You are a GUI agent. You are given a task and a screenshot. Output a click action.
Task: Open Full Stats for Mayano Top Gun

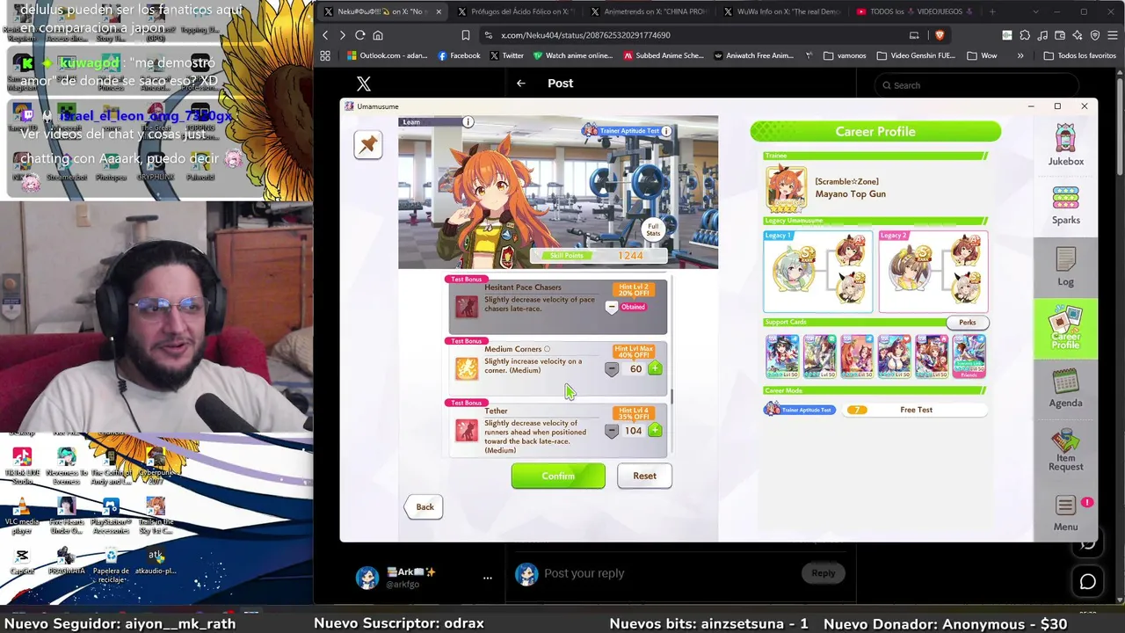click(653, 229)
